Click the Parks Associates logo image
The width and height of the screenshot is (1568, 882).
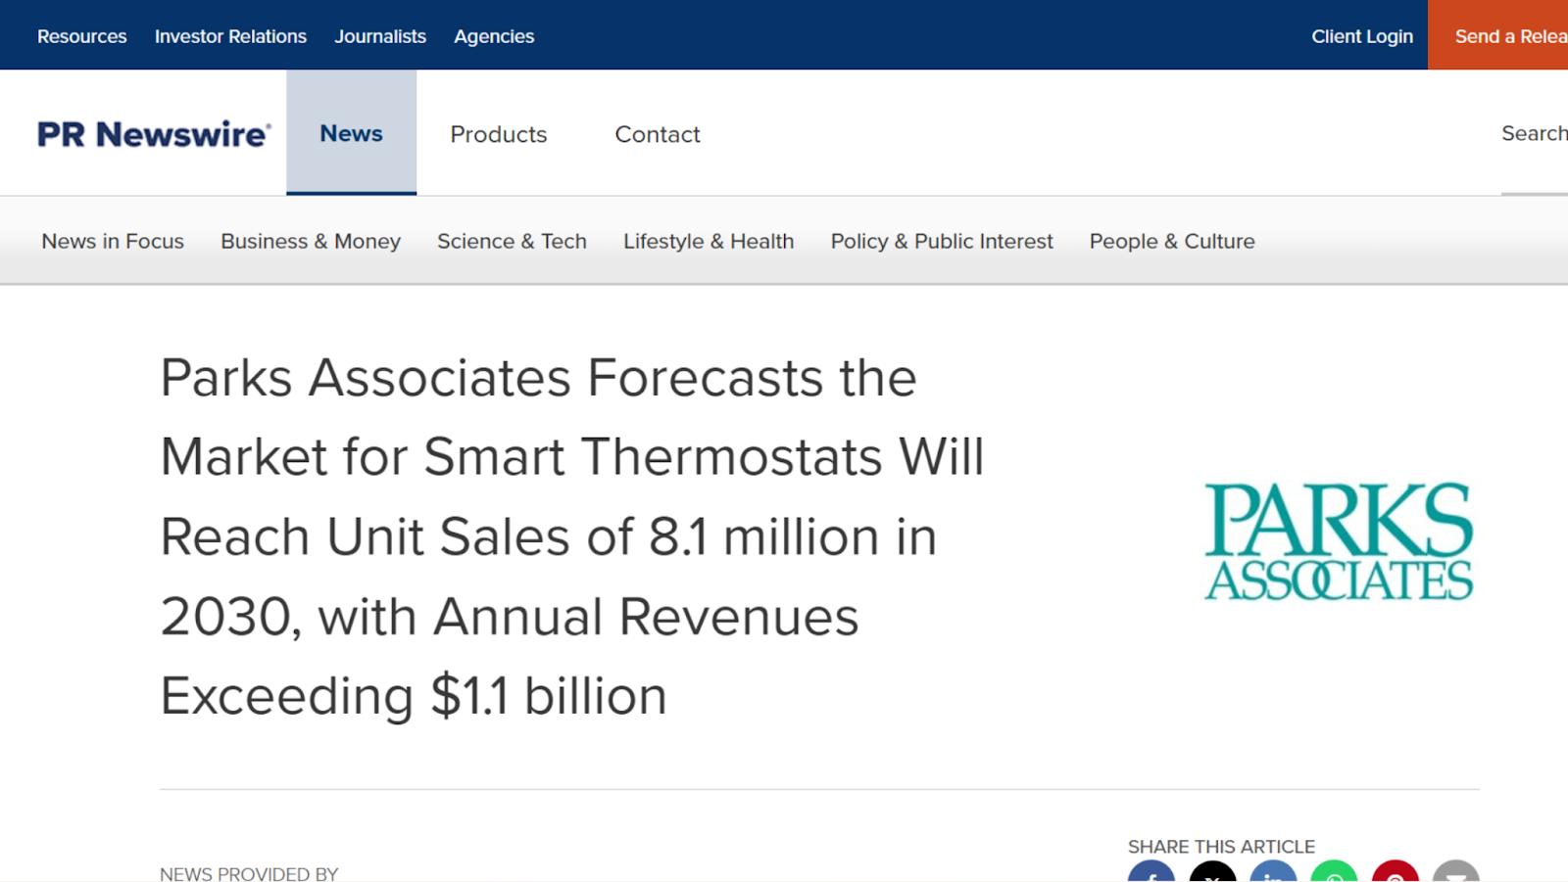click(1339, 541)
